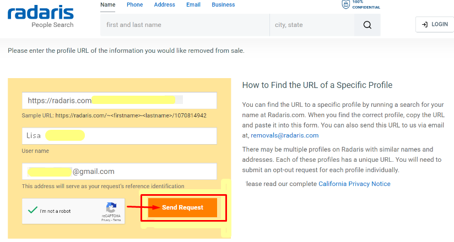Viewport: 454px width, 242px height.
Task: Click the first and last name search field
Action: coord(185,25)
